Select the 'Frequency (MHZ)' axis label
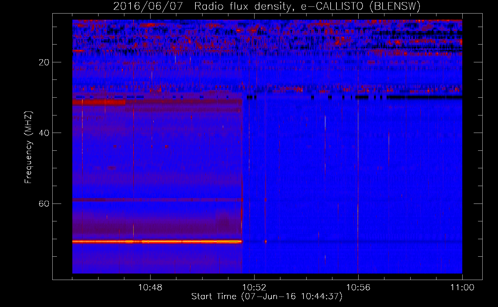 coord(28,147)
